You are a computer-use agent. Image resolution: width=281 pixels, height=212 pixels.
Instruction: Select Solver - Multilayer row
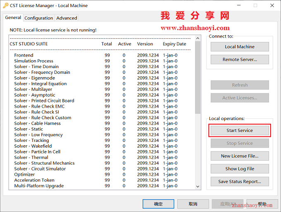tap(96, 89)
